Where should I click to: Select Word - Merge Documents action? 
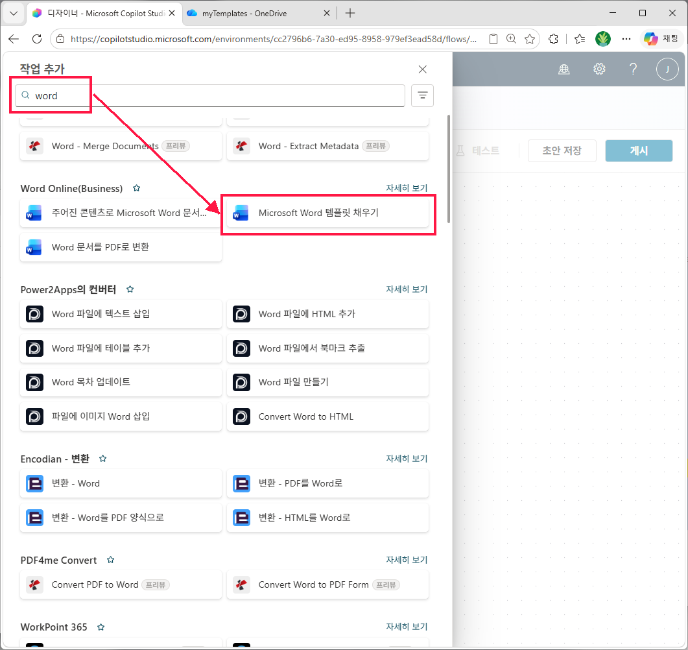121,146
